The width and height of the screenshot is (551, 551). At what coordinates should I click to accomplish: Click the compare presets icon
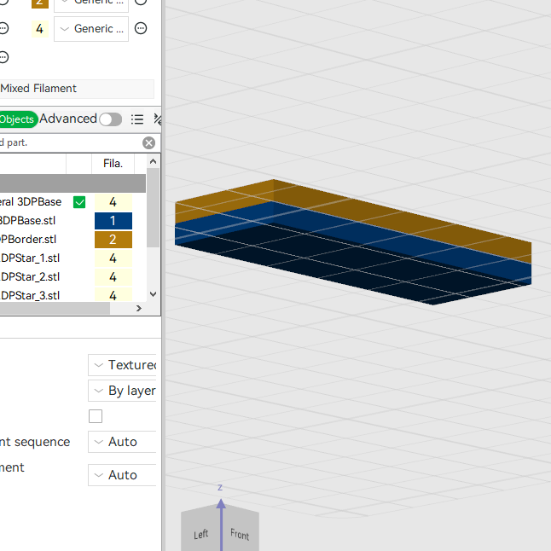(x=158, y=119)
